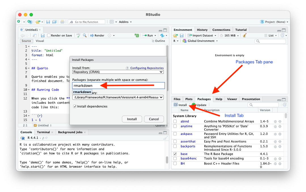Click the New File icon in main toolbar
Screen dimensions: 306x192
[x=19, y=21]
